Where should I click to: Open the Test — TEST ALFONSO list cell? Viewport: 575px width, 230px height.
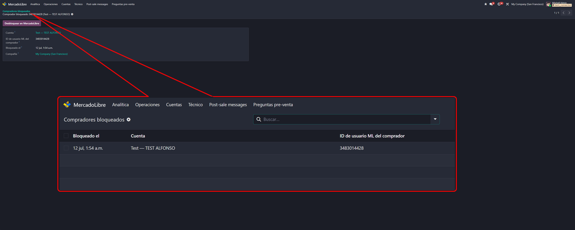(153, 148)
